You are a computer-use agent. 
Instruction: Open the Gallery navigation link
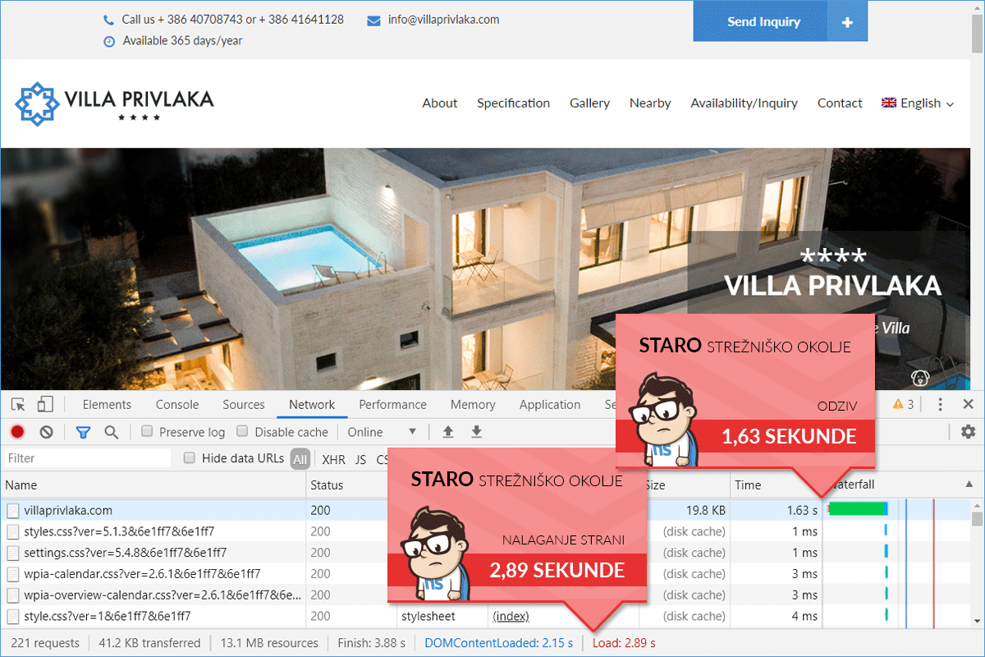[589, 103]
